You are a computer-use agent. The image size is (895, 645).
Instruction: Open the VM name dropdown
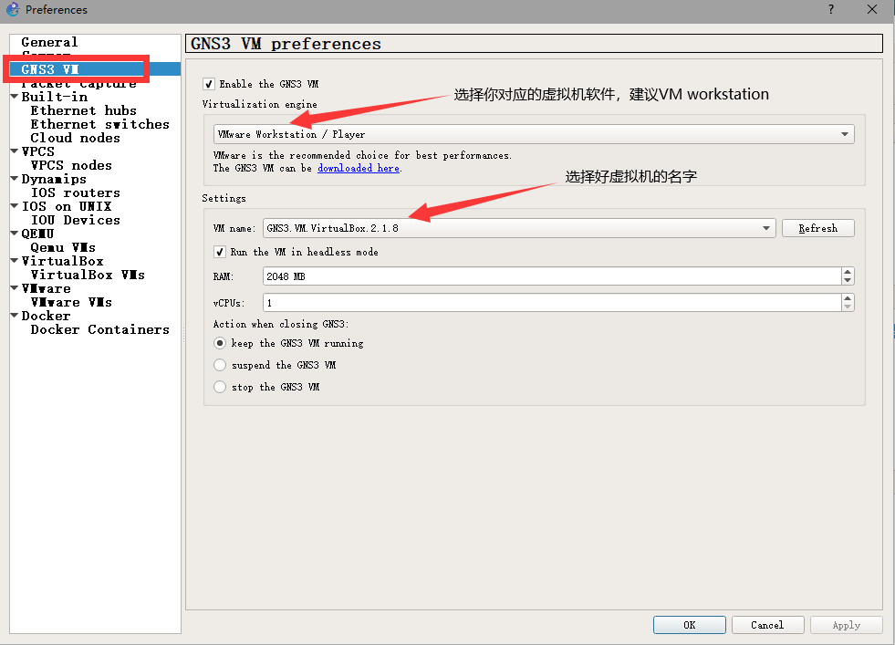click(x=519, y=228)
